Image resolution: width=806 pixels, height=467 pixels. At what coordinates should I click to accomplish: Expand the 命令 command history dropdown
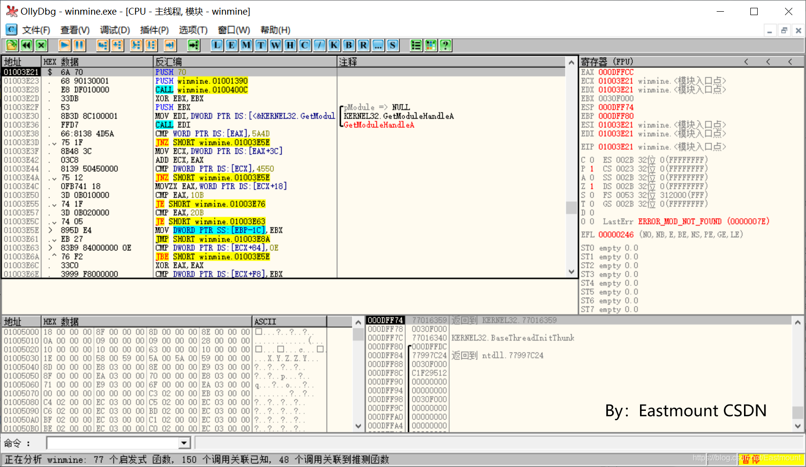[184, 443]
